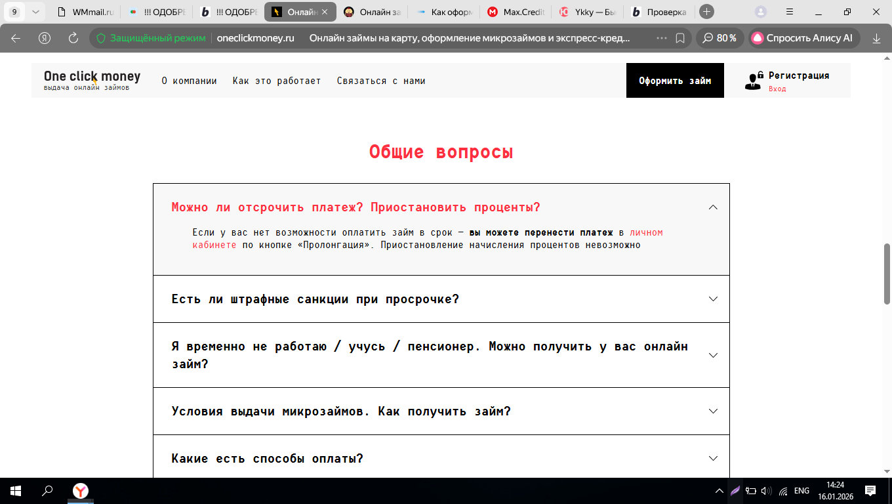Screen dimensions: 892x504
Task: Switch to the Проверка tab
Action: (x=658, y=12)
